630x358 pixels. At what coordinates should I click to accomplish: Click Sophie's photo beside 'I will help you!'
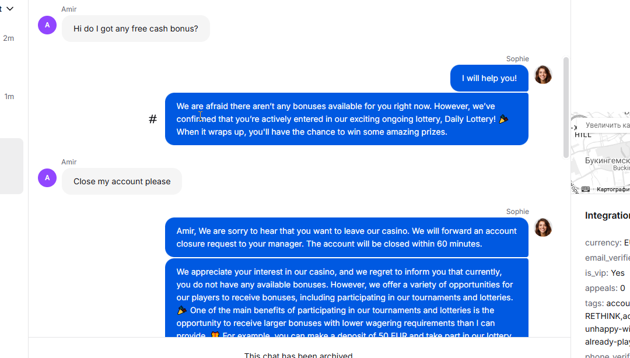point(543,75)
